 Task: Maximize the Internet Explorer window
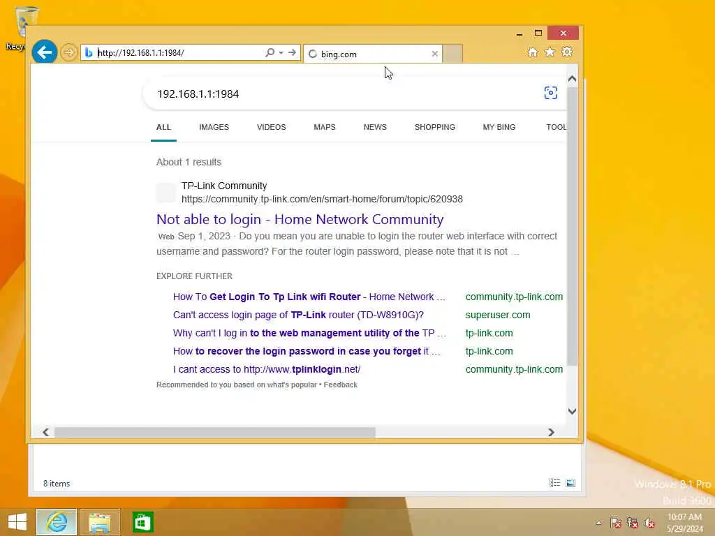pyautogui.click(x=538, y=33)
